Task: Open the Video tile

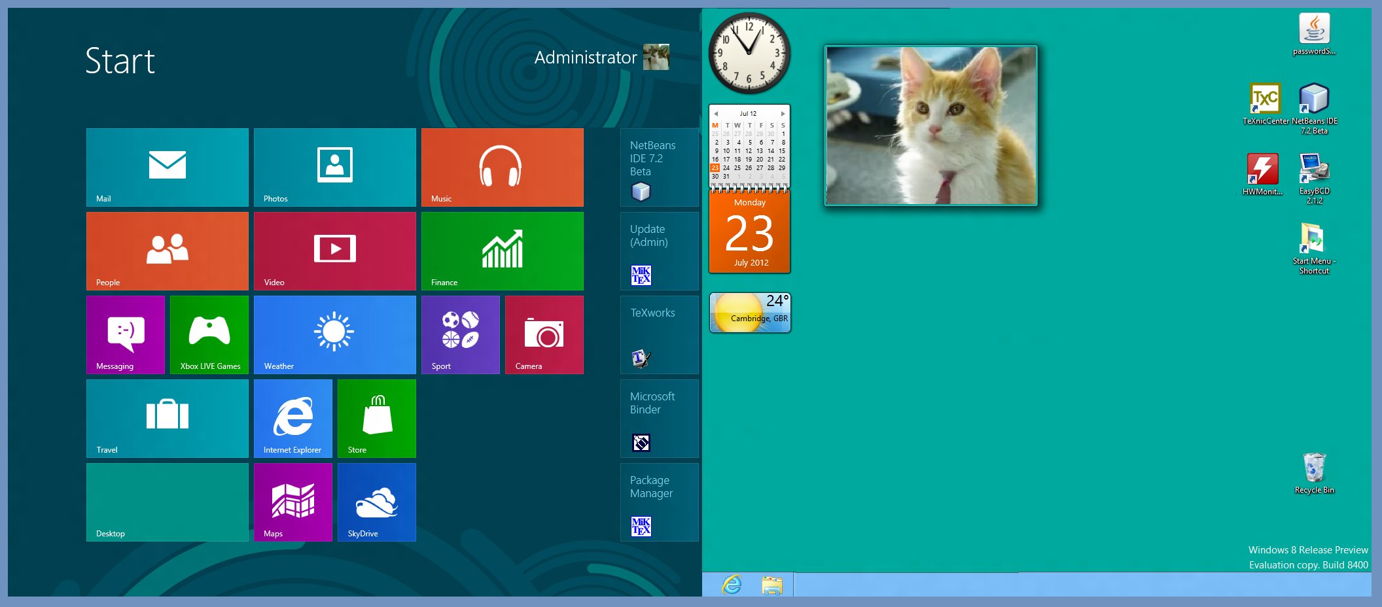Action: (335, 251)
